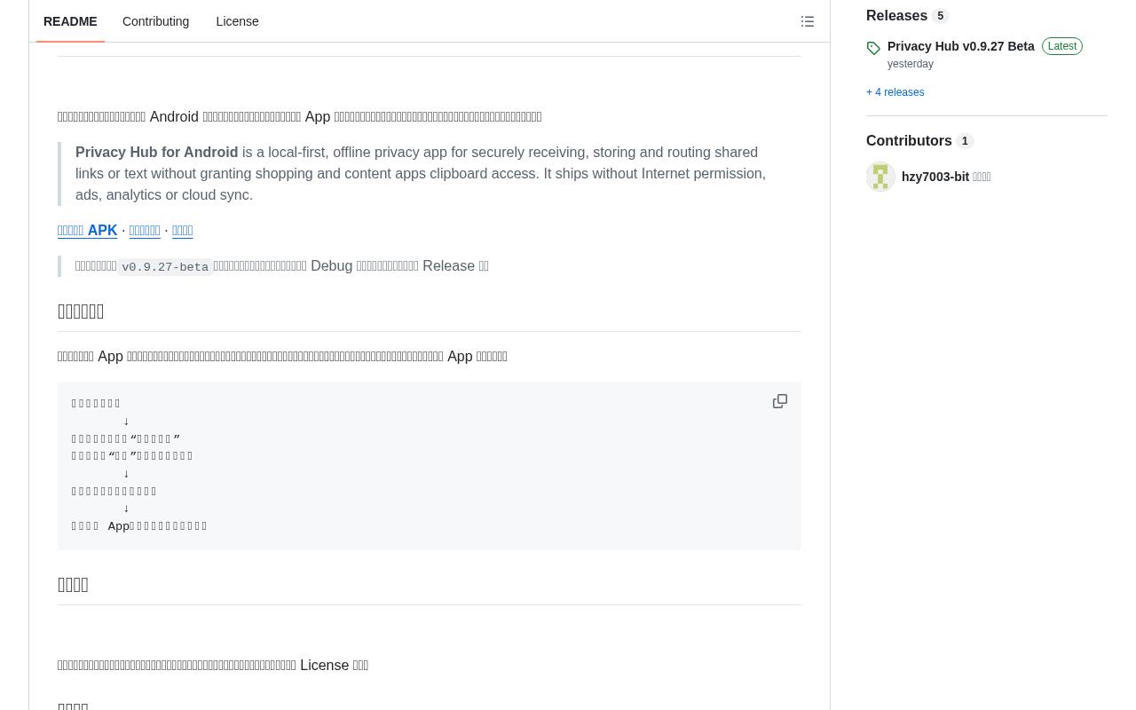Open the README outline menu icon
Screen dimensions: 1136x710
(x=808, y=21)
